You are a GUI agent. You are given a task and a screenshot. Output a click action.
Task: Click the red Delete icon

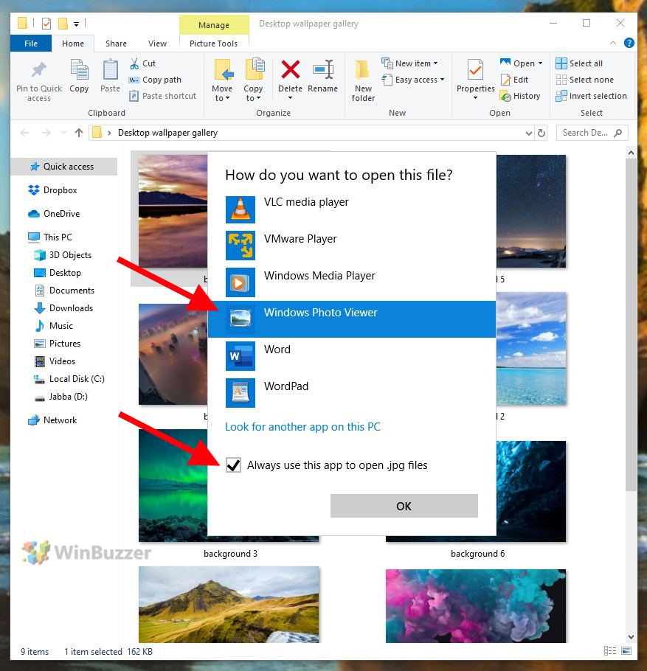coord(291,69)
